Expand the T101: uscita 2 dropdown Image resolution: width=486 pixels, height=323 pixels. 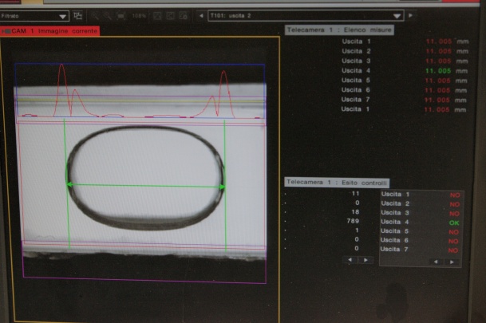click(x=306, y=15)
